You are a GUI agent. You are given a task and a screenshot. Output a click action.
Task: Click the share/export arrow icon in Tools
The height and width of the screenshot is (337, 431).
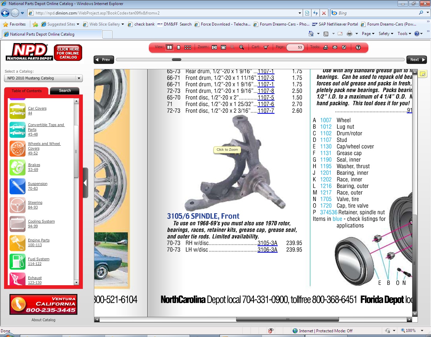point(344,47)
